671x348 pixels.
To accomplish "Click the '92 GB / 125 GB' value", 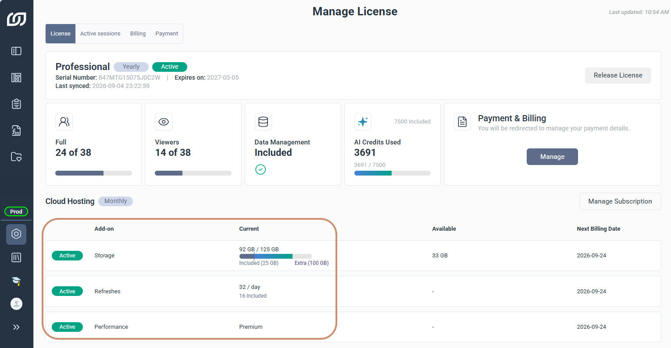I will click(x=259, y=249).
